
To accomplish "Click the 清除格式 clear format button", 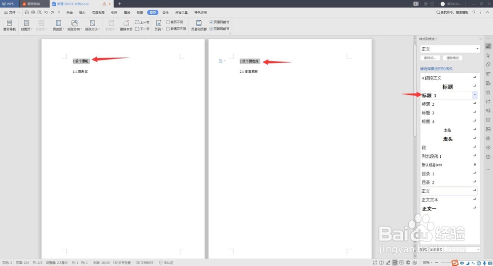I will coord(453,58).
